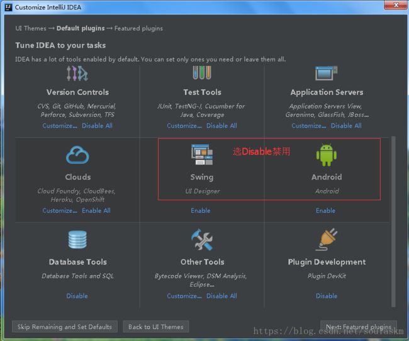The width and height of the screenshot is (409, 341).
Task: Click the IntelliJ IDEA title bar icon
Action: click(8, 7)
